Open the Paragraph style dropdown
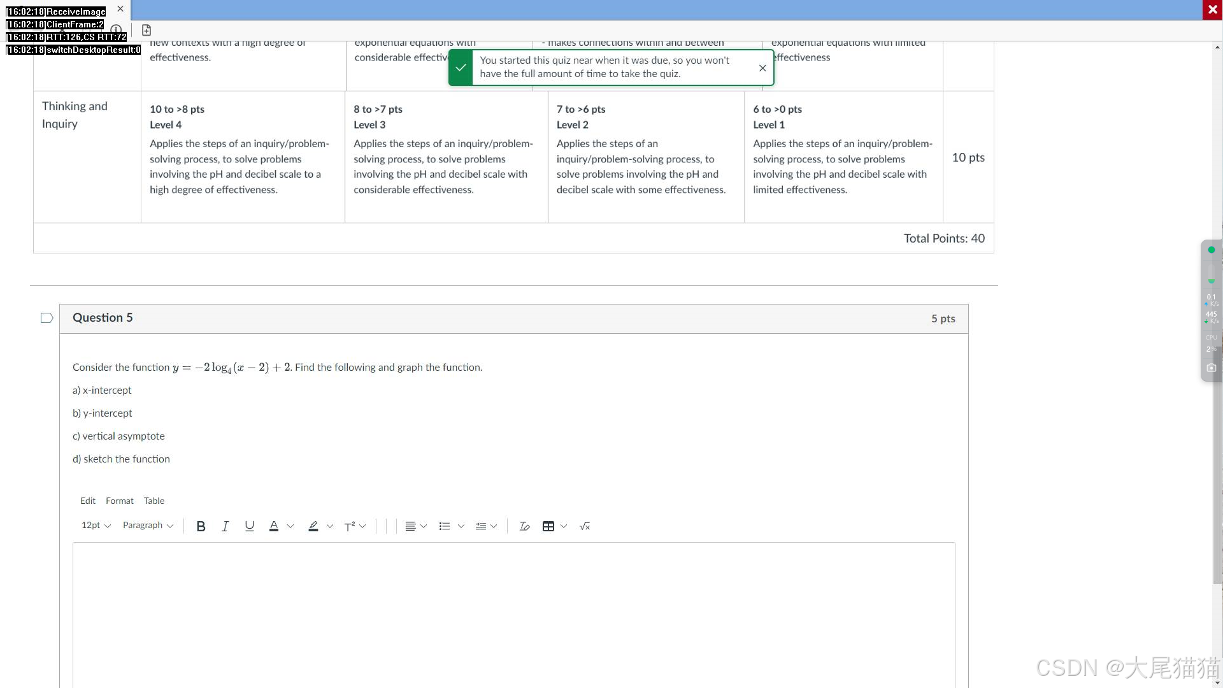The width and height of the screenshot is (1223, 688). (x=148, y=526)
